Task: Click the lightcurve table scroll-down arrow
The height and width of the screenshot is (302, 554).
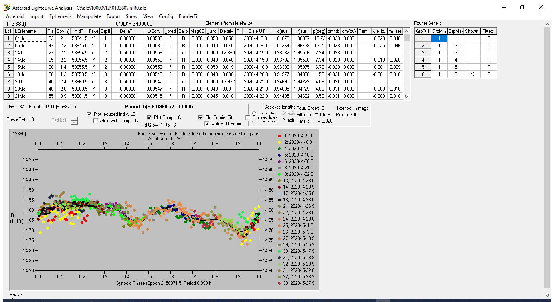Action: tap(407, 96)
